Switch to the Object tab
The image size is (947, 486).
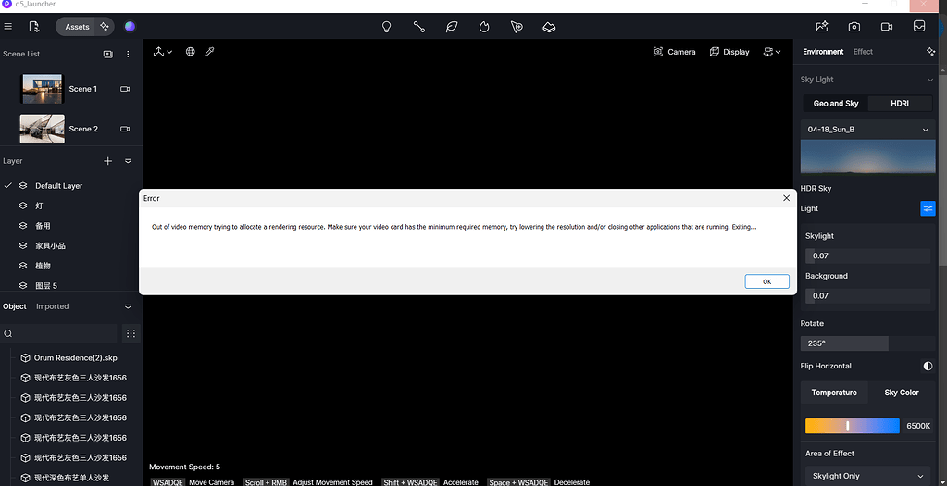pyautogui.click(x=15, y=306)
